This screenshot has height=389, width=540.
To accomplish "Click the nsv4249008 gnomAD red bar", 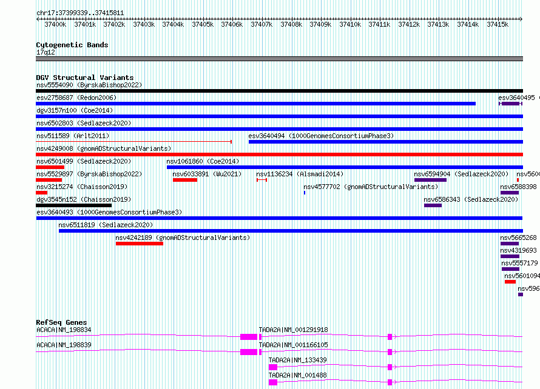I will tap(279, 155).
